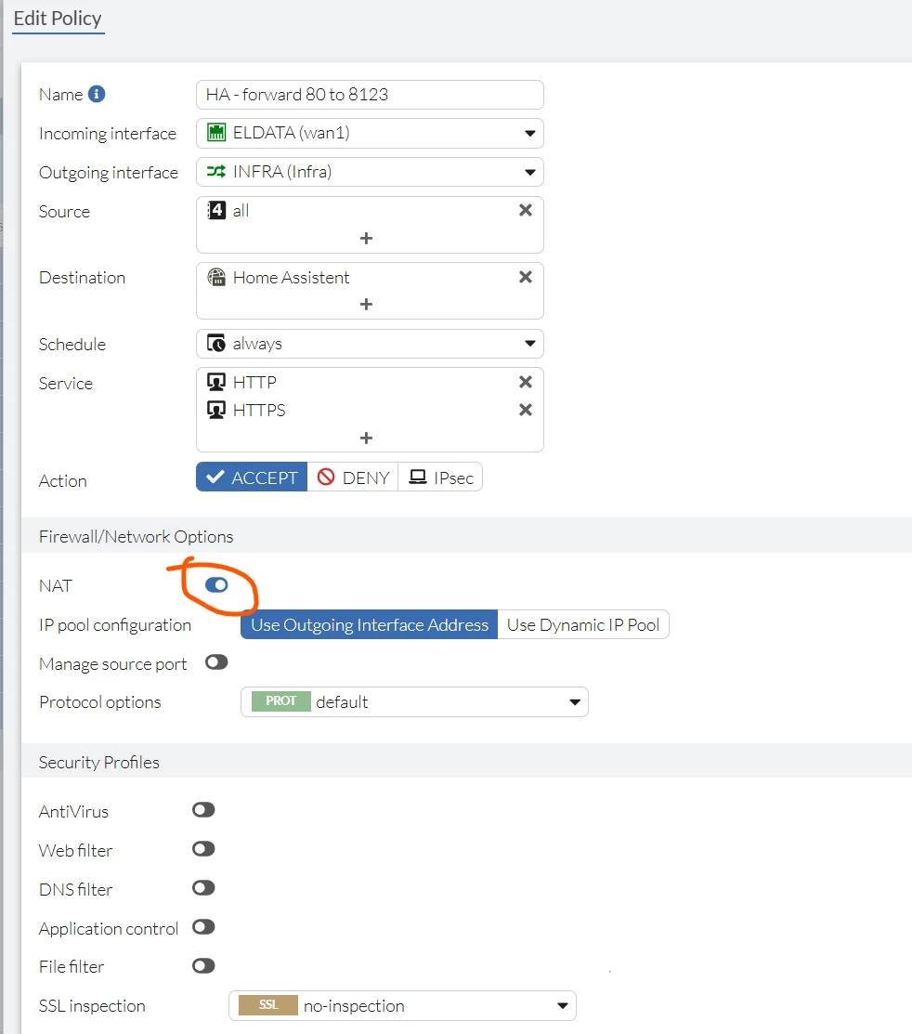Select the DENY action
The height and width of the screenshot is (1034, 912).
click(353, 477)
